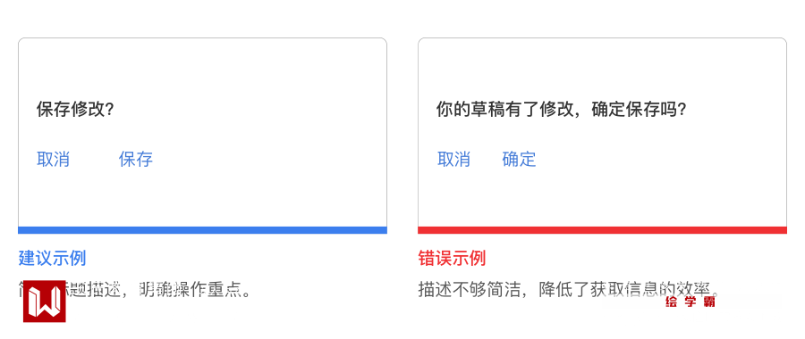Select the 保存修改? dialog title
This screenshot has width=805, height=339.
click(x=75, y=110)
